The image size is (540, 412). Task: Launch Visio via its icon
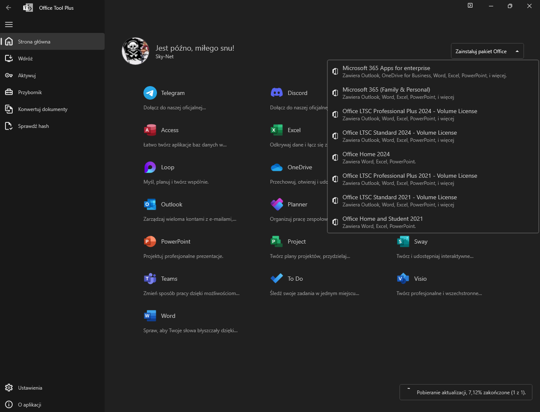pyautogui.click(x=403, y=279)
